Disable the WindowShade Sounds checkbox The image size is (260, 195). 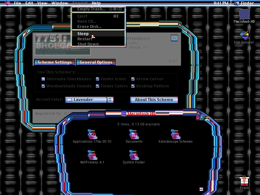[43, 86]
